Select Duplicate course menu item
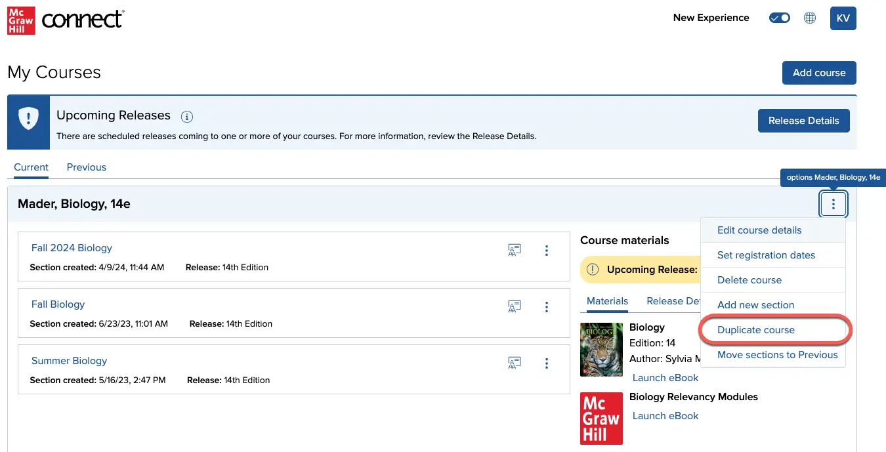886x452 pixels. 773,330
